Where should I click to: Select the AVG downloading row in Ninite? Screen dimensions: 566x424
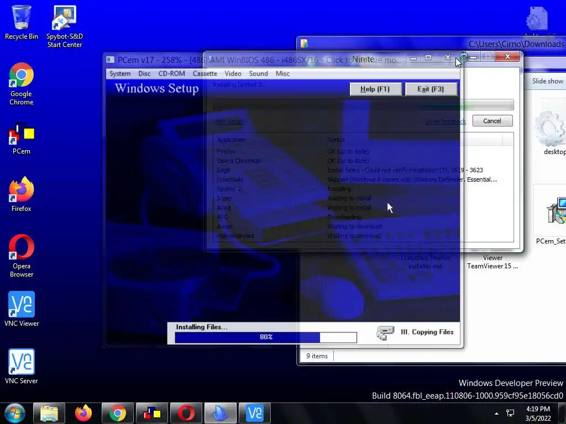[363, 217]
